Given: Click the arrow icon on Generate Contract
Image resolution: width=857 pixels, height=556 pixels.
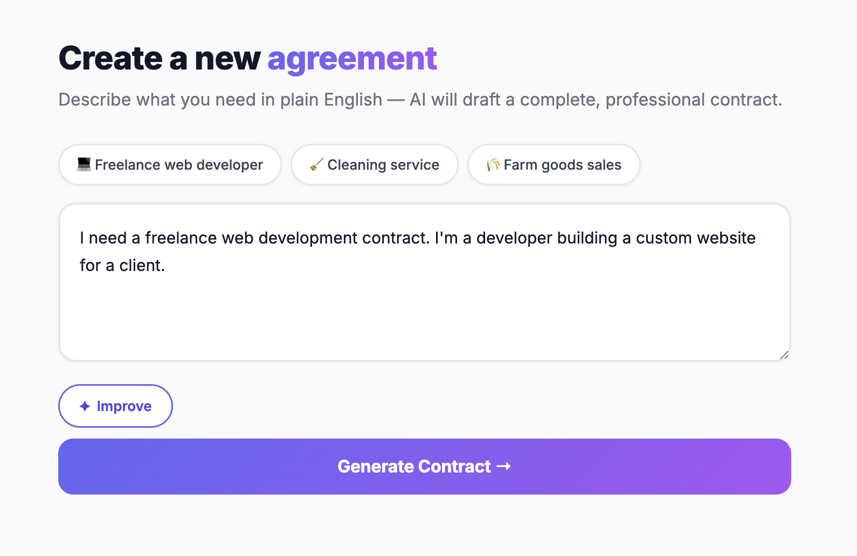Looking at the screenshot, I should pyautogui.click(x=503, y=467).
